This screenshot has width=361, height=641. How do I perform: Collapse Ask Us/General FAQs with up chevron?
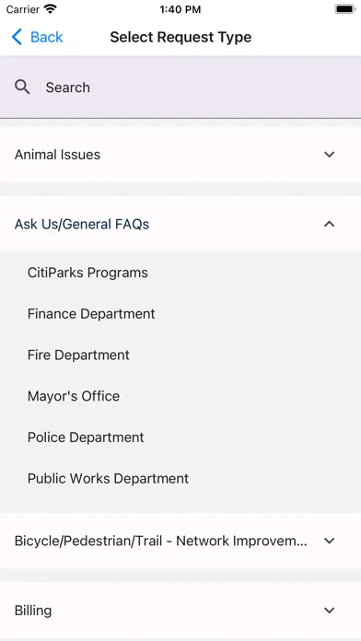click(329, 224)
